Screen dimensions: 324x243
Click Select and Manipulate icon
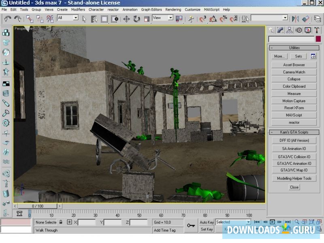click(x=191, y=19)
